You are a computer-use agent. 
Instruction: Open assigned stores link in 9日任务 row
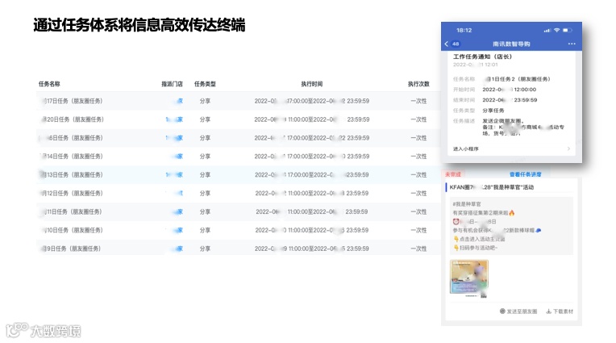[x=178, y=249]
